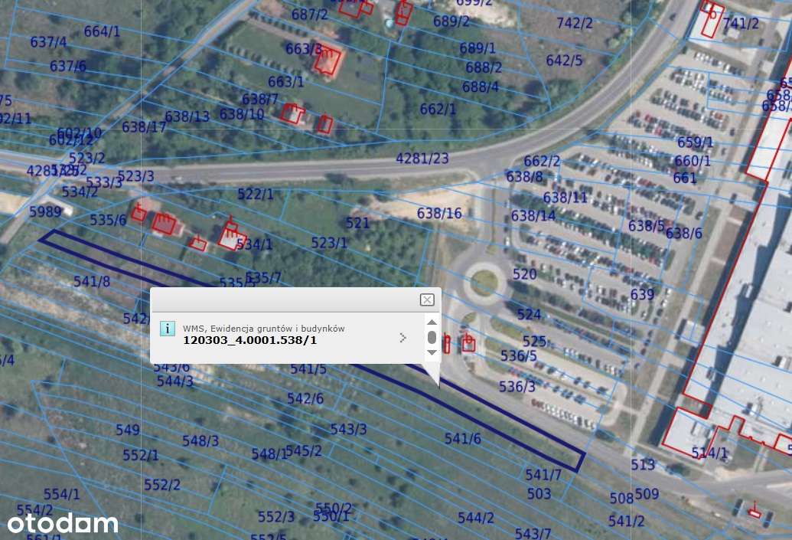Click parcel label 638/13
792x540 pixels.
click(x=187, y=116)
